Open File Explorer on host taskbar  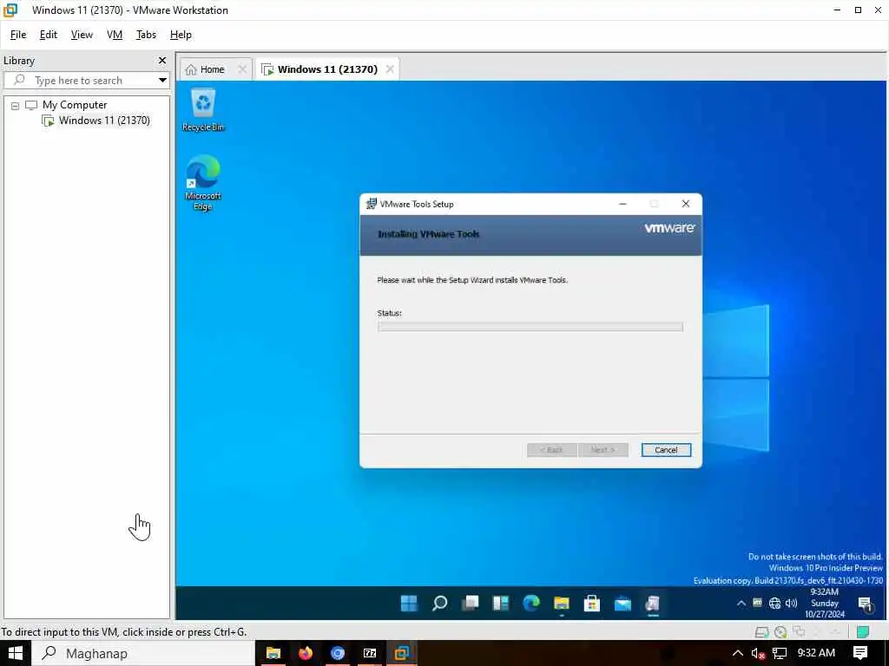click(273, 654)
